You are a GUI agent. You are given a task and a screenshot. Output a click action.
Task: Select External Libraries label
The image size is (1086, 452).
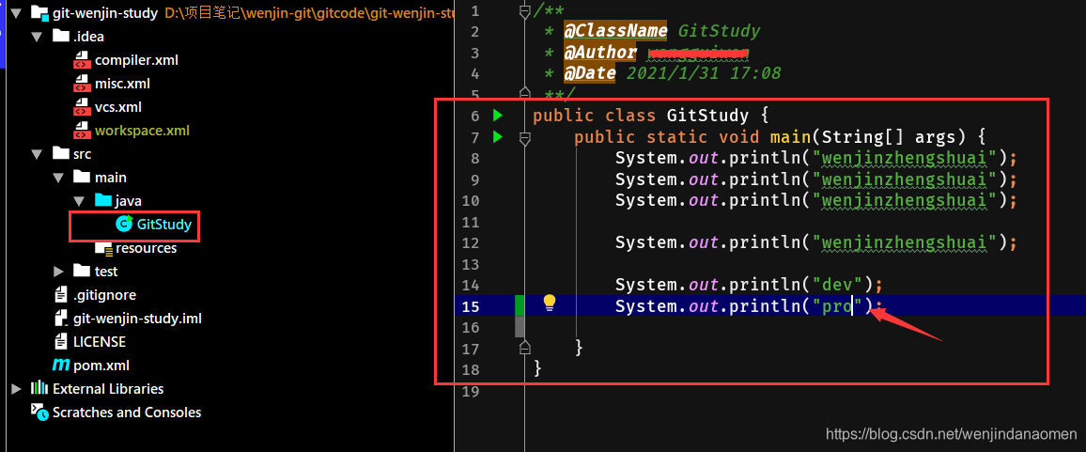(x=108, y=389)
